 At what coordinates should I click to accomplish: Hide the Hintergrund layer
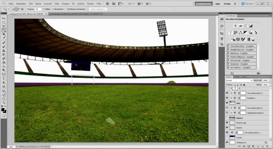227,142
